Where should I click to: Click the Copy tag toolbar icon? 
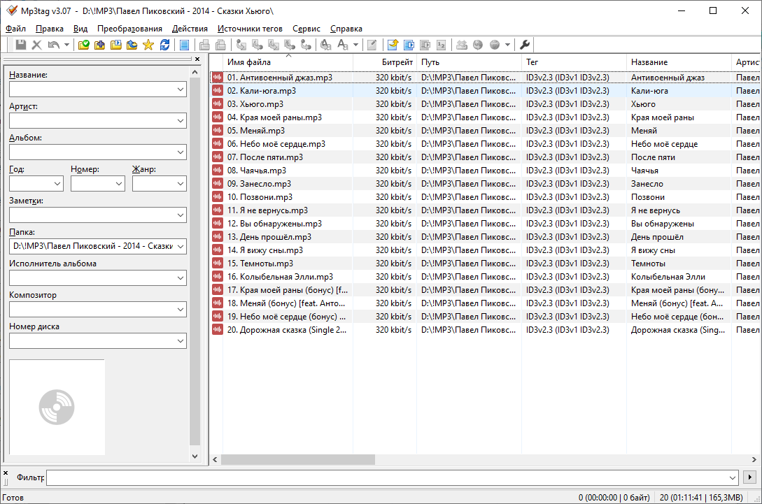tap(204, 45)
